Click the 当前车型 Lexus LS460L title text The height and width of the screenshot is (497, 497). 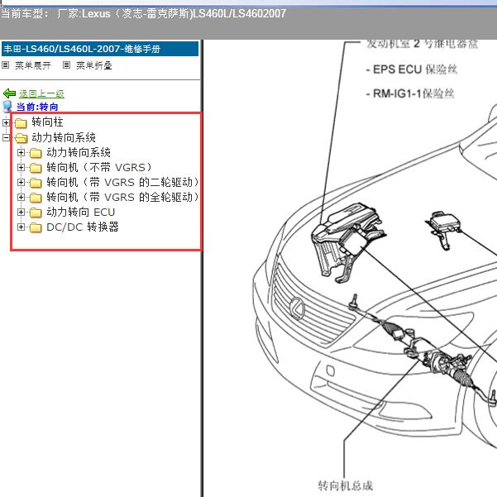(x=143, y=14)
